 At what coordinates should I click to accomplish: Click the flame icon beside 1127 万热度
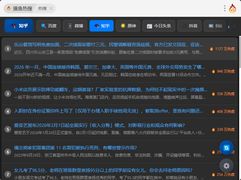[211, 49]
